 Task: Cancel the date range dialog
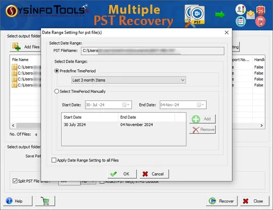154,174
